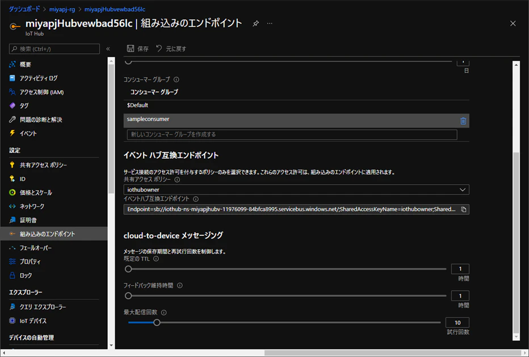This screenshot has height=357, width=529.
Task: Click the アクティビティ ログ icon
Action: [x=12, y=78]
